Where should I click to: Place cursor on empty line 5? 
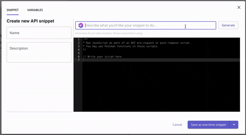pos(123,53)
